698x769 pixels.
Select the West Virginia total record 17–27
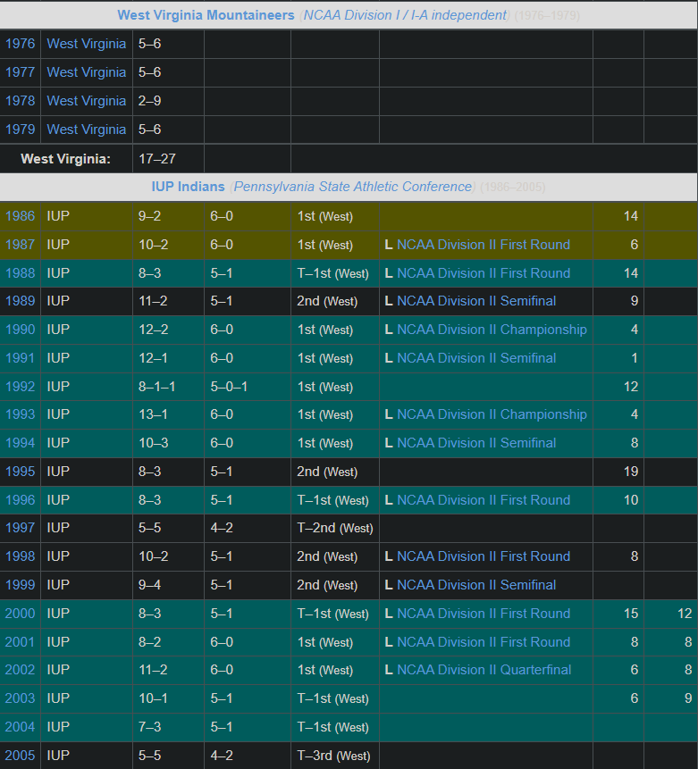pyautogui.click(x=157, y=159)
